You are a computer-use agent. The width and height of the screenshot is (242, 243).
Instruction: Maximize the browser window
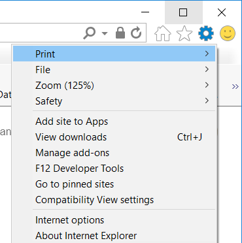click(183, 12)
